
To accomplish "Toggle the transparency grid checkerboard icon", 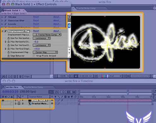I will (128, 76).
